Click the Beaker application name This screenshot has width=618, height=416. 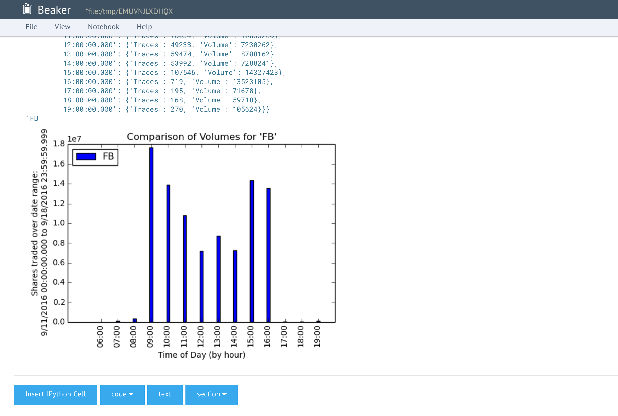pos(54,10)
